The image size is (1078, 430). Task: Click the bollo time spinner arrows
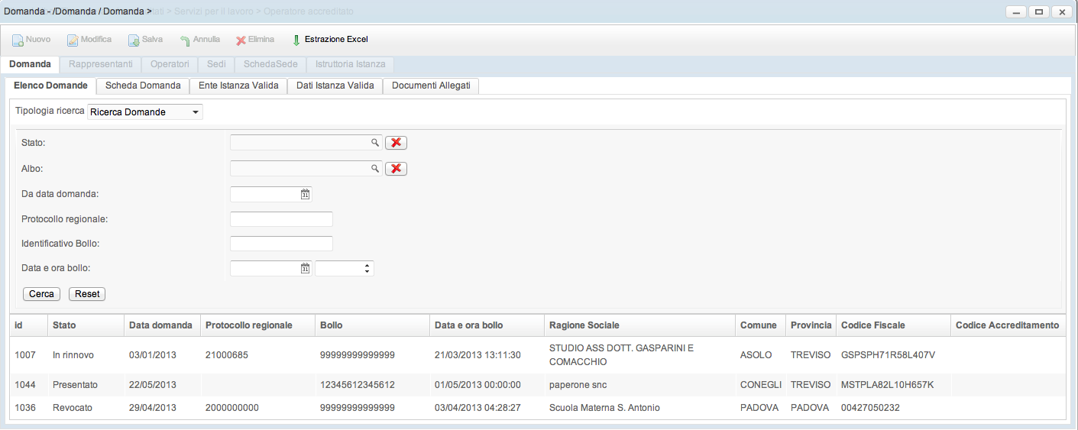pyautogui.click(x=367, y=268)
